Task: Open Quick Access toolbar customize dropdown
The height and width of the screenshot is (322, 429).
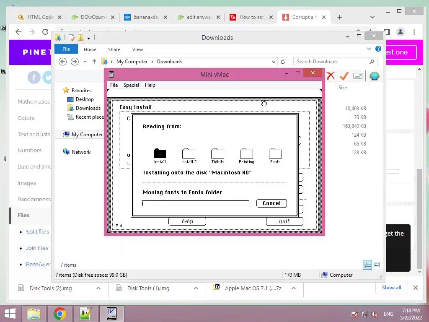Action: (x=88, y=38)
